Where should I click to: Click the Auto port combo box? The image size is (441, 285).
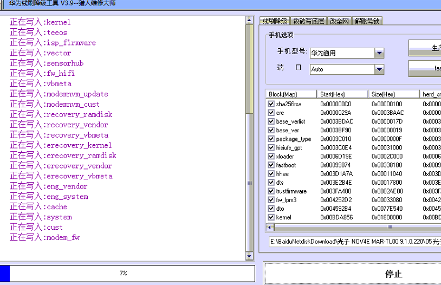point(347,69)
